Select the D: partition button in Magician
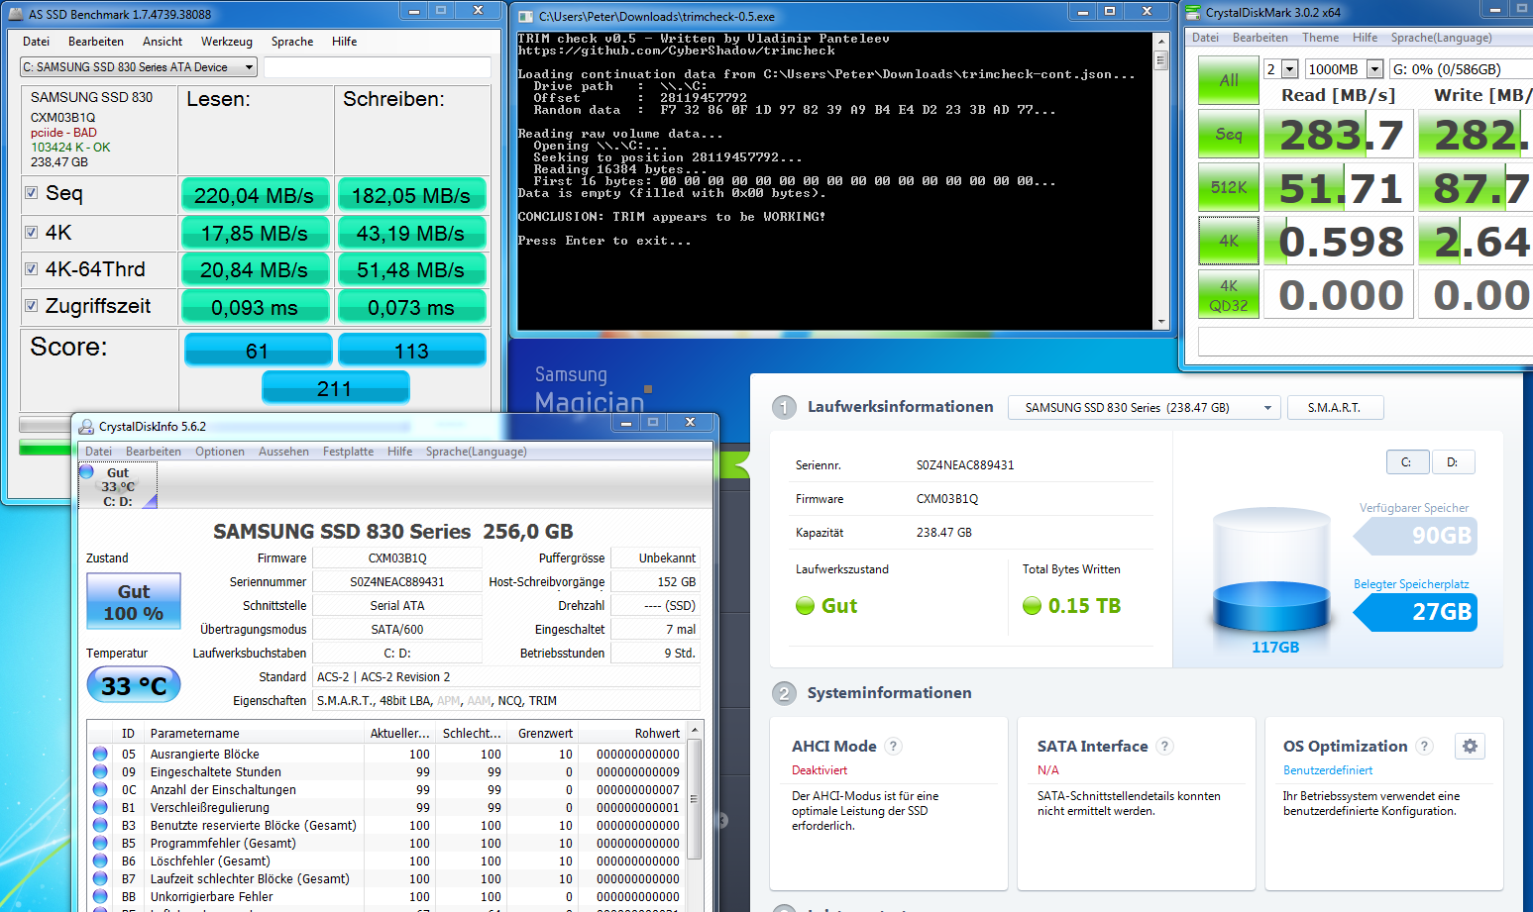 pos(1453,462)
